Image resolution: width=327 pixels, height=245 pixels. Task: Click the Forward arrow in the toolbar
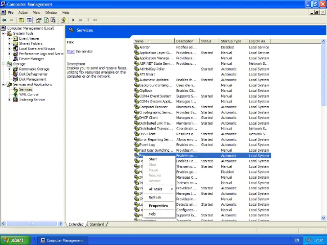[x=11, y=20]
